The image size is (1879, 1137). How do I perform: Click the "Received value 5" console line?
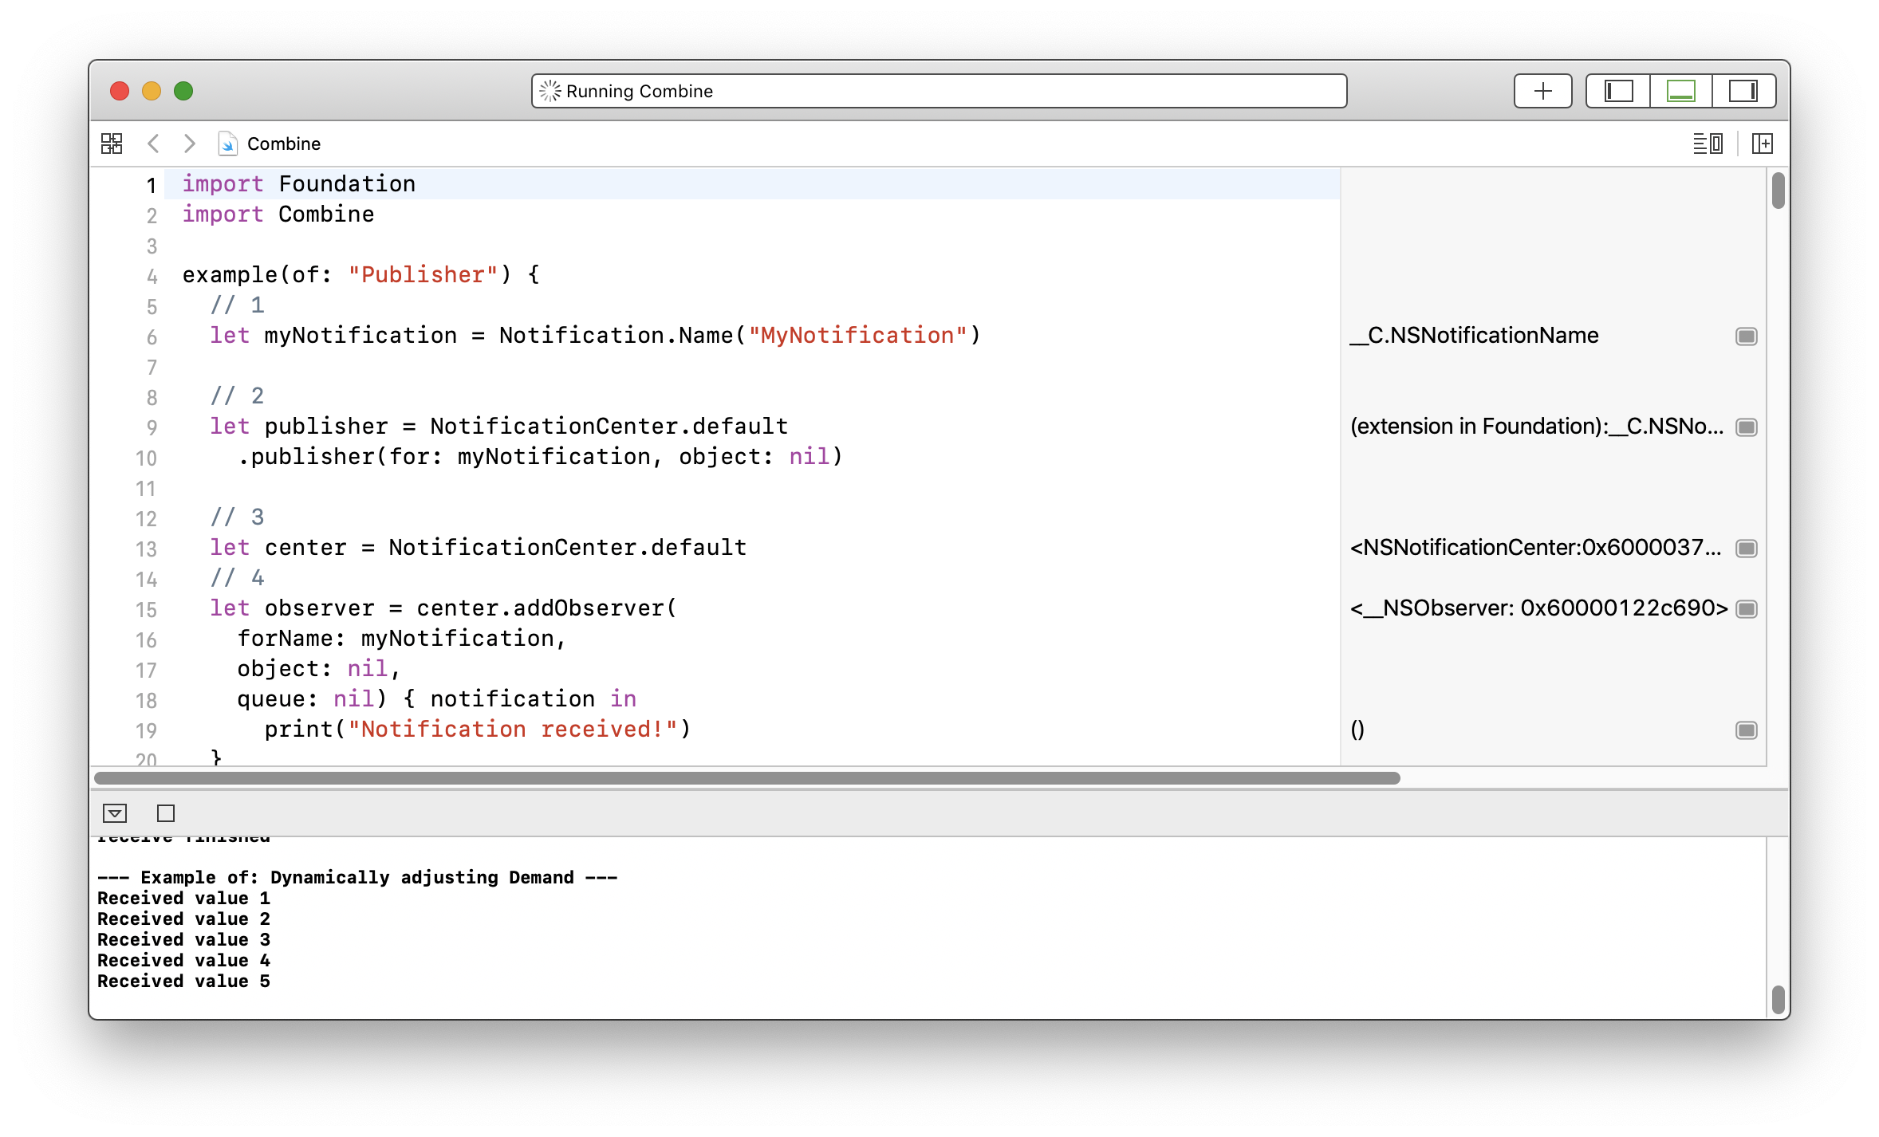[x=184, y=982]
